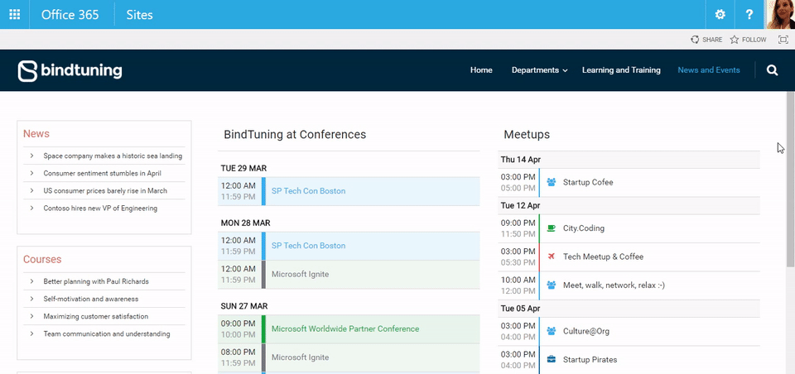This screenshot has width=795, height=374.
Task: Click the Tech Meetup airplane icon
Action: [x=552, y=257]
